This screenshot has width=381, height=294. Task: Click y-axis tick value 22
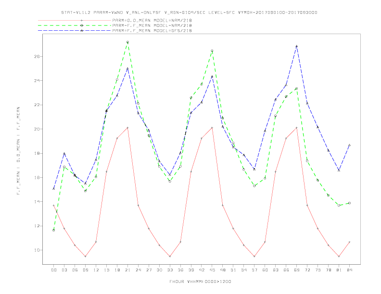(37, 105)
